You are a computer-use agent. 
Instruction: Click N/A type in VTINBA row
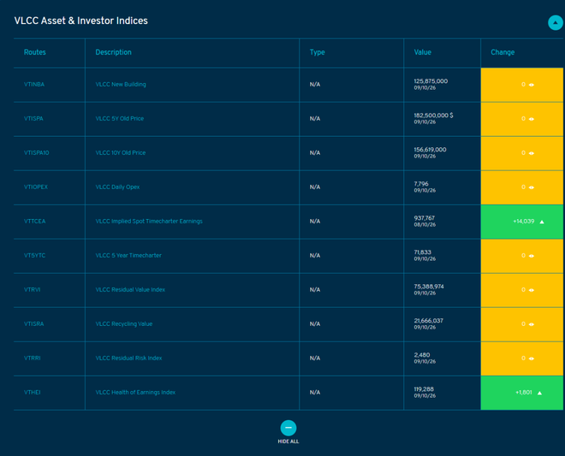(x=315, y=85)
